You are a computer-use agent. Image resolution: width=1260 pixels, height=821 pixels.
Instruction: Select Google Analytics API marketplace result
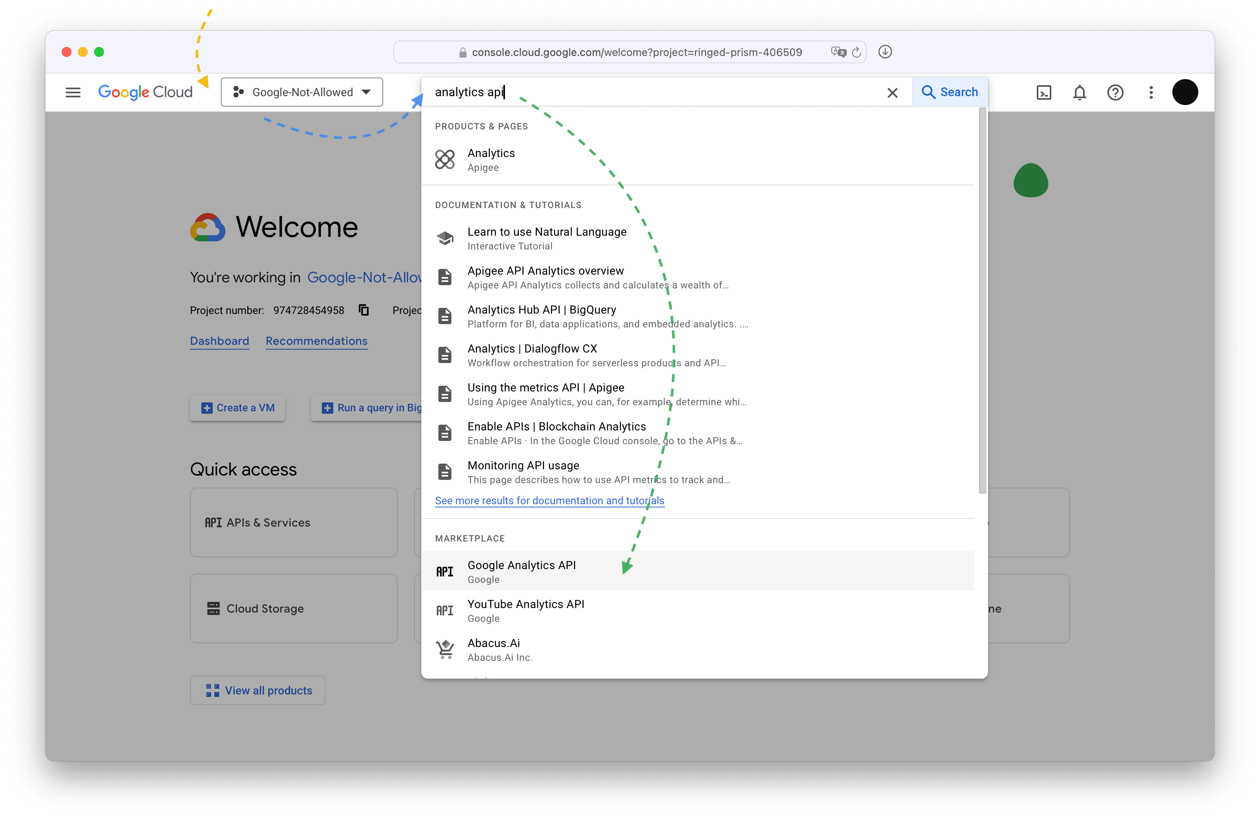pos(522,571)
